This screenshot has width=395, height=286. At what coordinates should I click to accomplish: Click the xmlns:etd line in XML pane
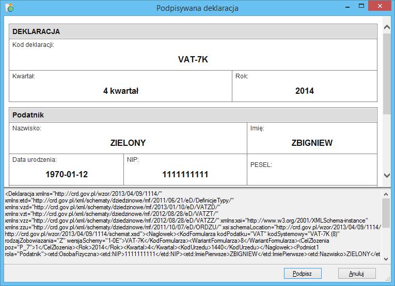(x=119, y=200)
